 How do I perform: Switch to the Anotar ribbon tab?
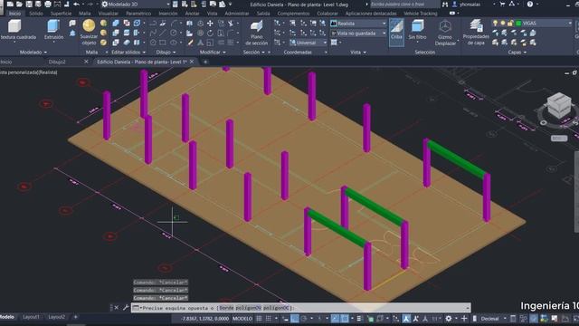click(x=192, y=14)
